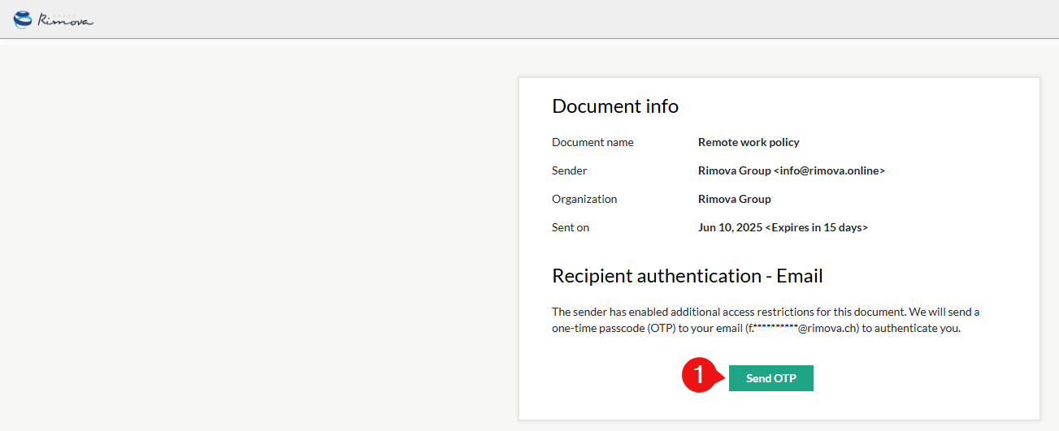Select the Document info heading
This screenshot has height=431, width=1059.
pyautogui.click(x=614, y=106)
